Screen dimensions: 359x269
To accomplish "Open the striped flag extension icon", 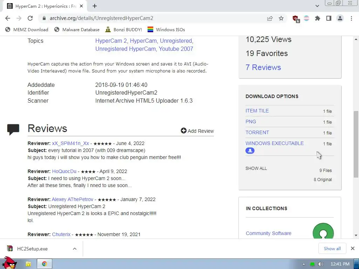I will (x=306, y=18).
